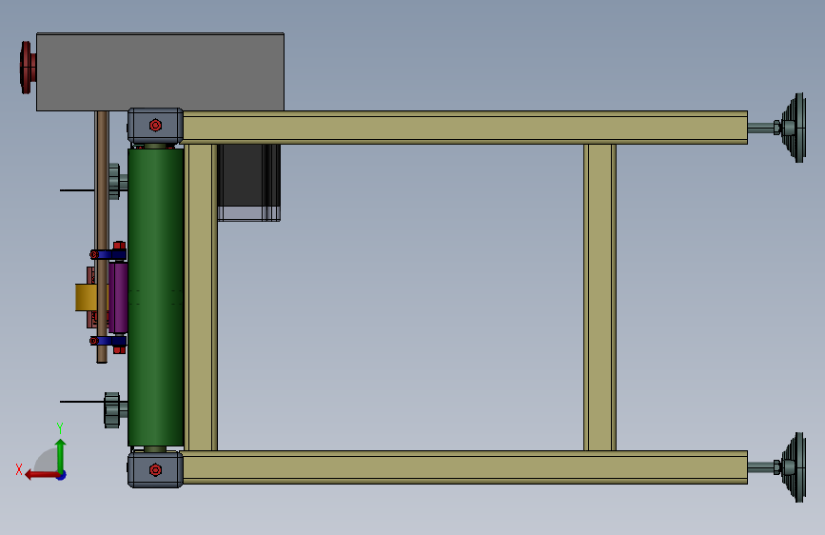
Task: Select the threaded stud of bottom leveling foot
Action: (x=763, y=467)
